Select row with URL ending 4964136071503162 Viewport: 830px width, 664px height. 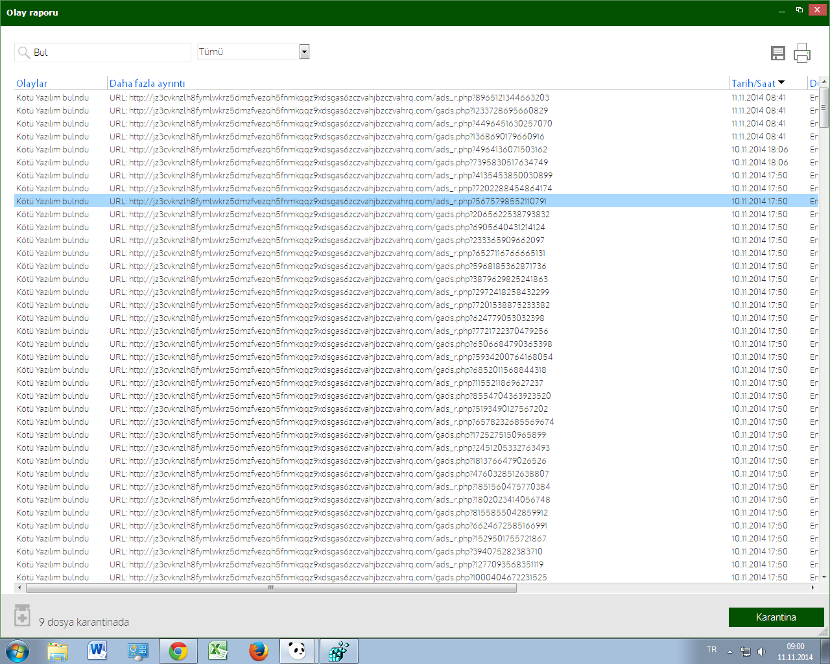(416, 149)
